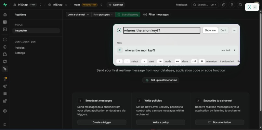
Task: Click the 'wheres the anon key??' prompt input
Action: (162, 30)
